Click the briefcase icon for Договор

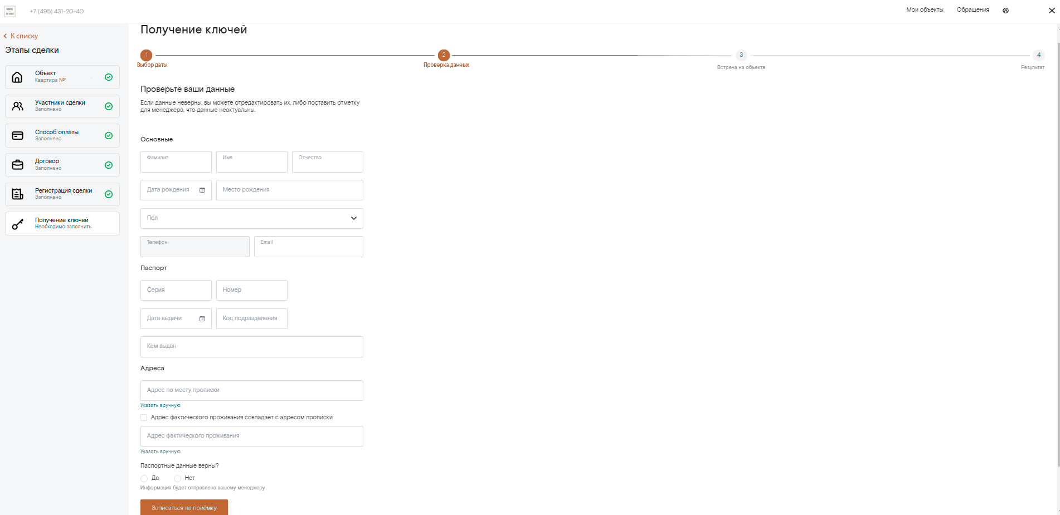tap(18, 165)
